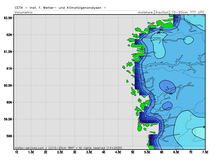Image resolution: width=219 pixels, height=164 pixels.
Task: Click the 62.5N latitude axis label
Action: tap(8, 18)
